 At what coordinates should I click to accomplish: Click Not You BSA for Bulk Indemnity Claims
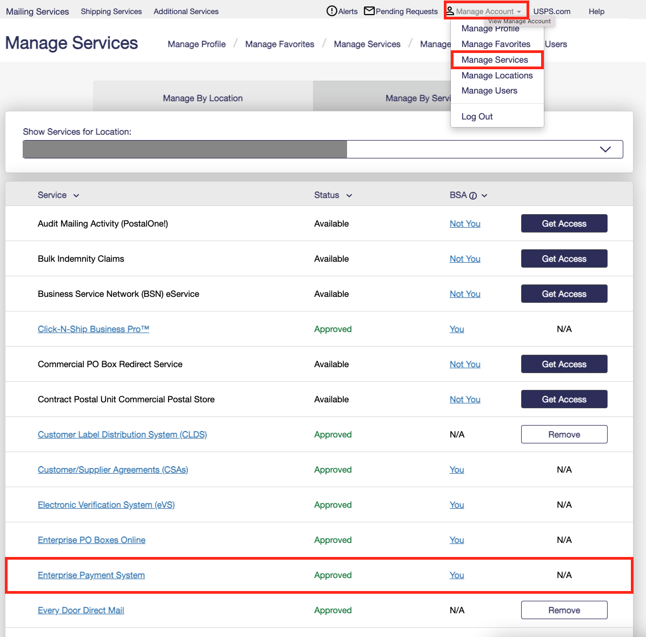(465, 259)
